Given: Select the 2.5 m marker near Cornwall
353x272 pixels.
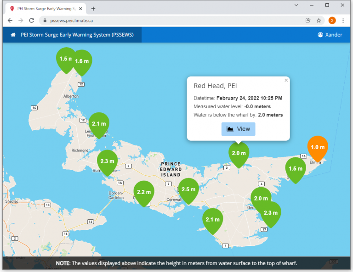Looking at the screenshot, I should pos(188,189).
